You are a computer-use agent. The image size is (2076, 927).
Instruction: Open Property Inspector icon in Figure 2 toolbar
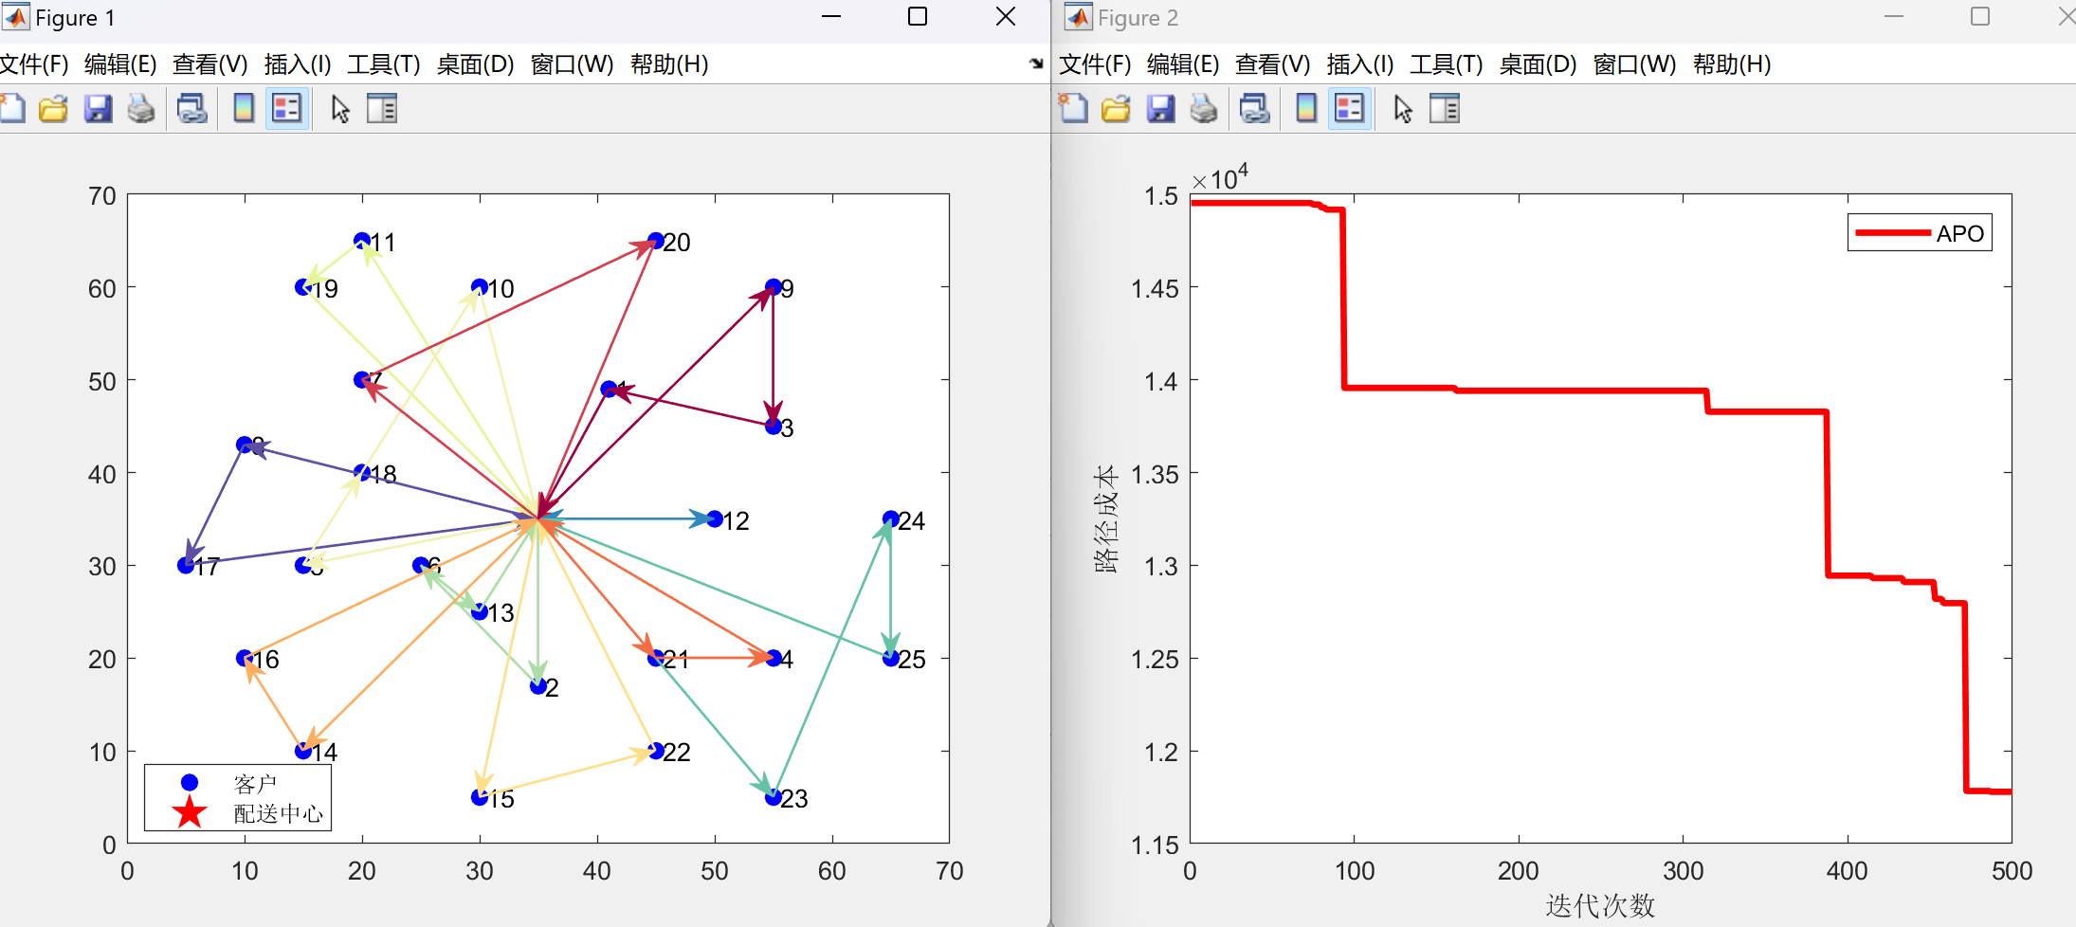point(1445,109)
